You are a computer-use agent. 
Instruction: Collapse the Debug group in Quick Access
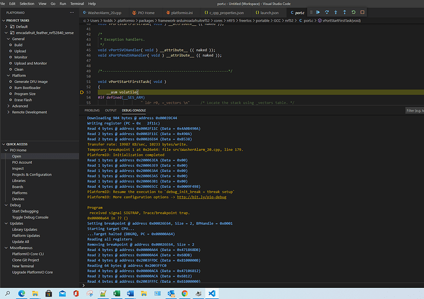point(6,205)
